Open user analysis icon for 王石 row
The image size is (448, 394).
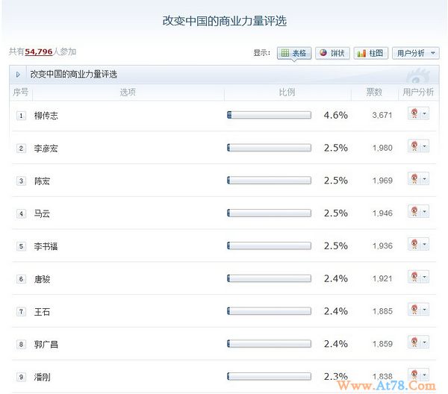(414, 310)
